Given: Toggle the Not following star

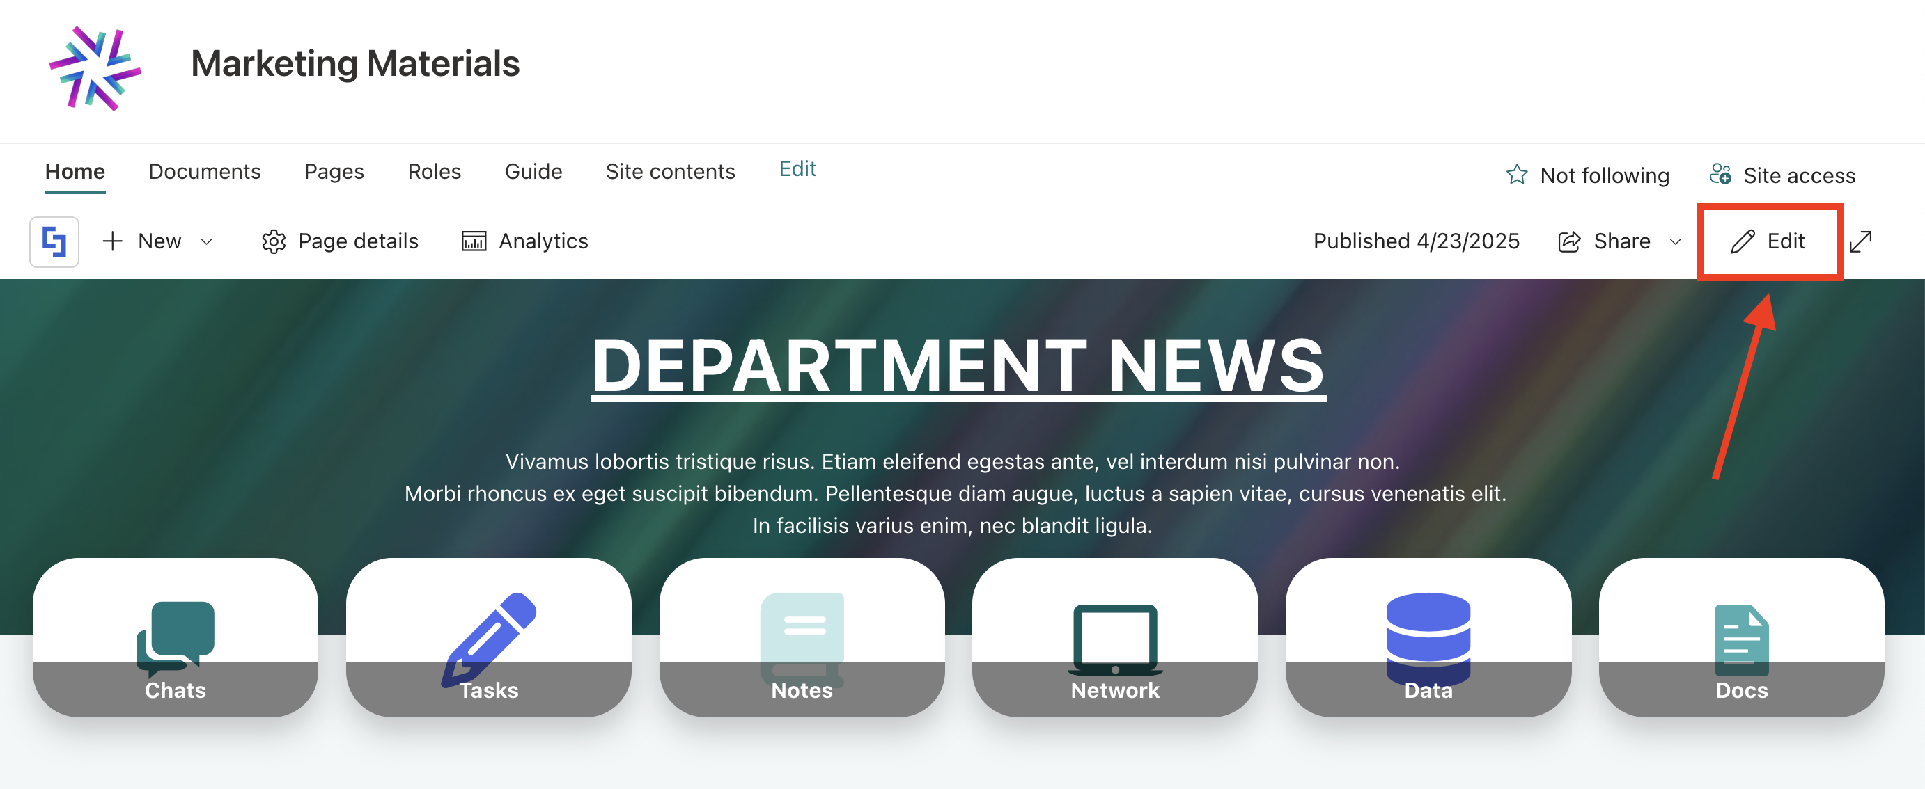Looking at the screenshot, I should pyautogui.click(x=1517, y=175).
